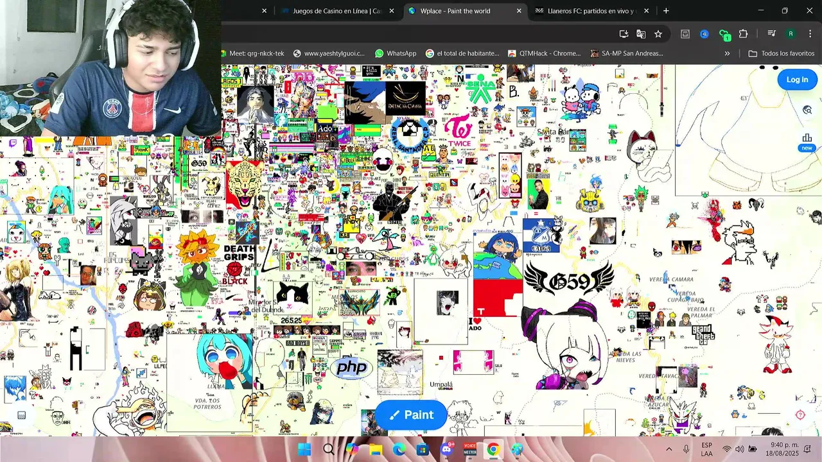Image resolution: width=822 pixels, height=462 pixels.
Task: Close the Llaneros FC tab
Action: click(646, 11)
